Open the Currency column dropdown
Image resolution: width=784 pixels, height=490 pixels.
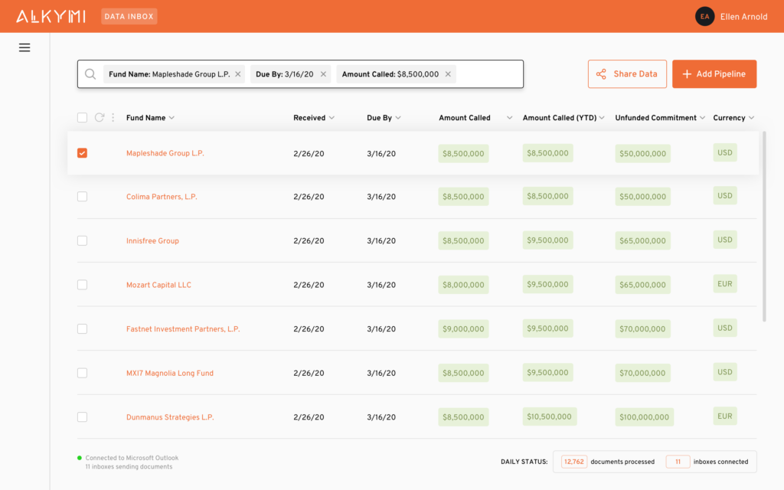752,118
